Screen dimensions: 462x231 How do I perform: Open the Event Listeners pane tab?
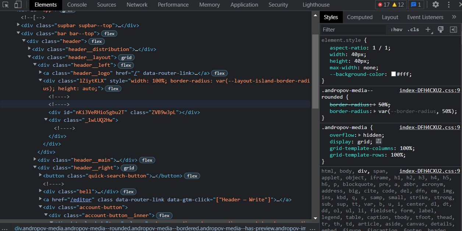425,17
